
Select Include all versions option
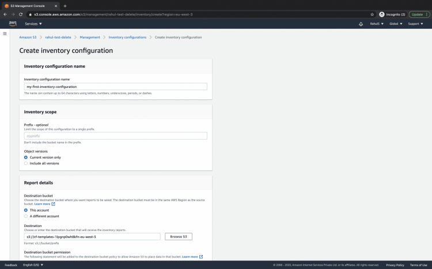coord(26,163)
